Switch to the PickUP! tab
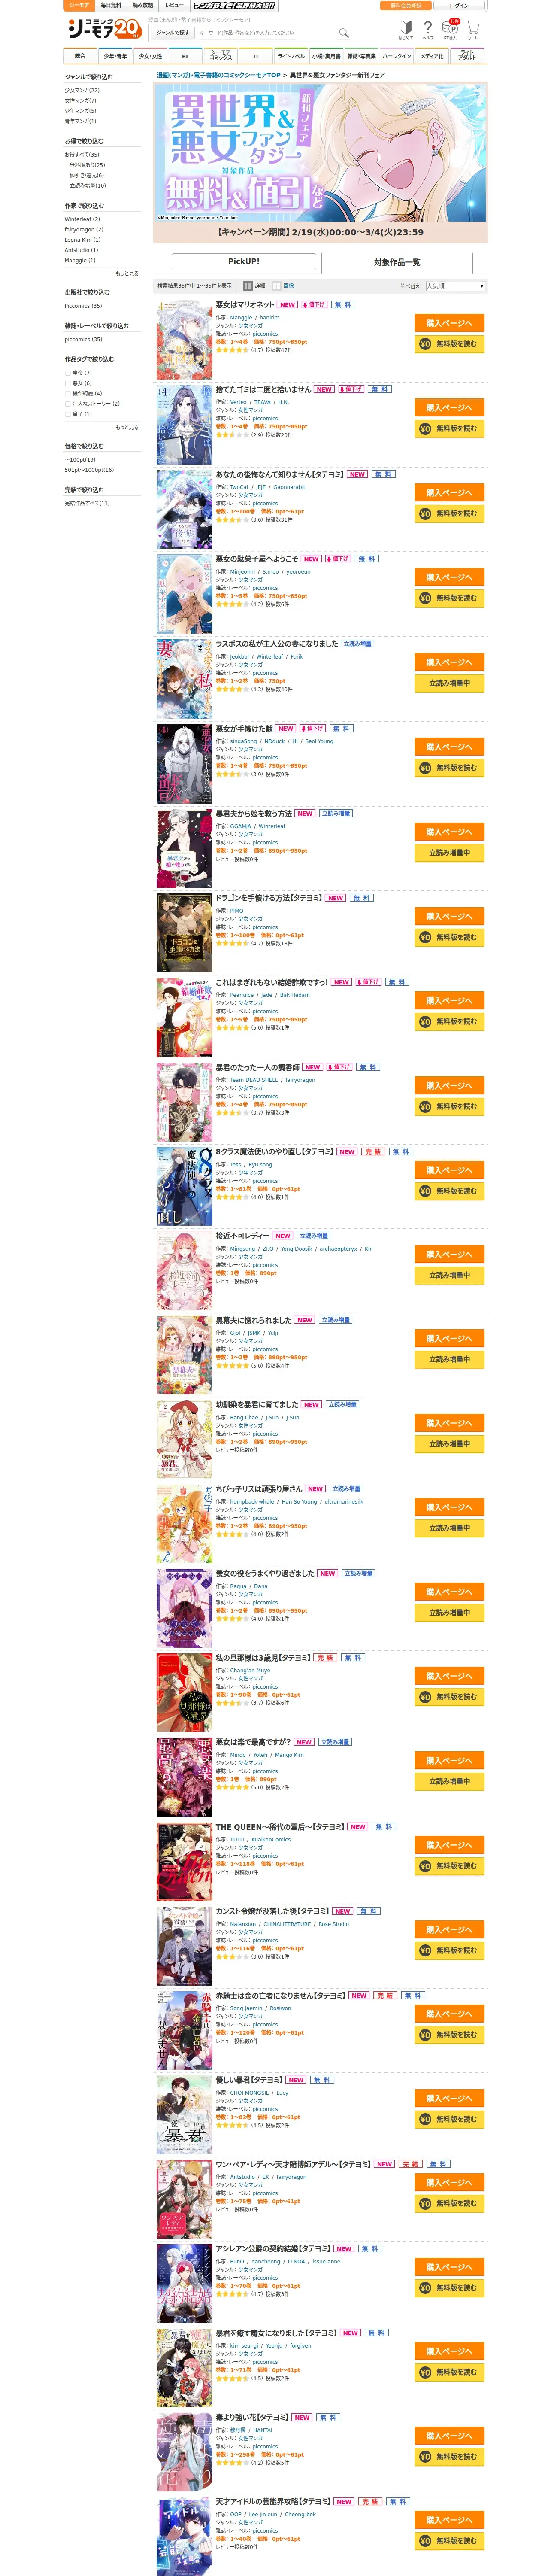551x2576 pixels. (244, 262)
